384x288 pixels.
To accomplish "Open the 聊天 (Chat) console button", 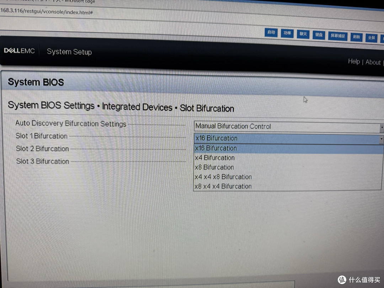I will 303,34.
